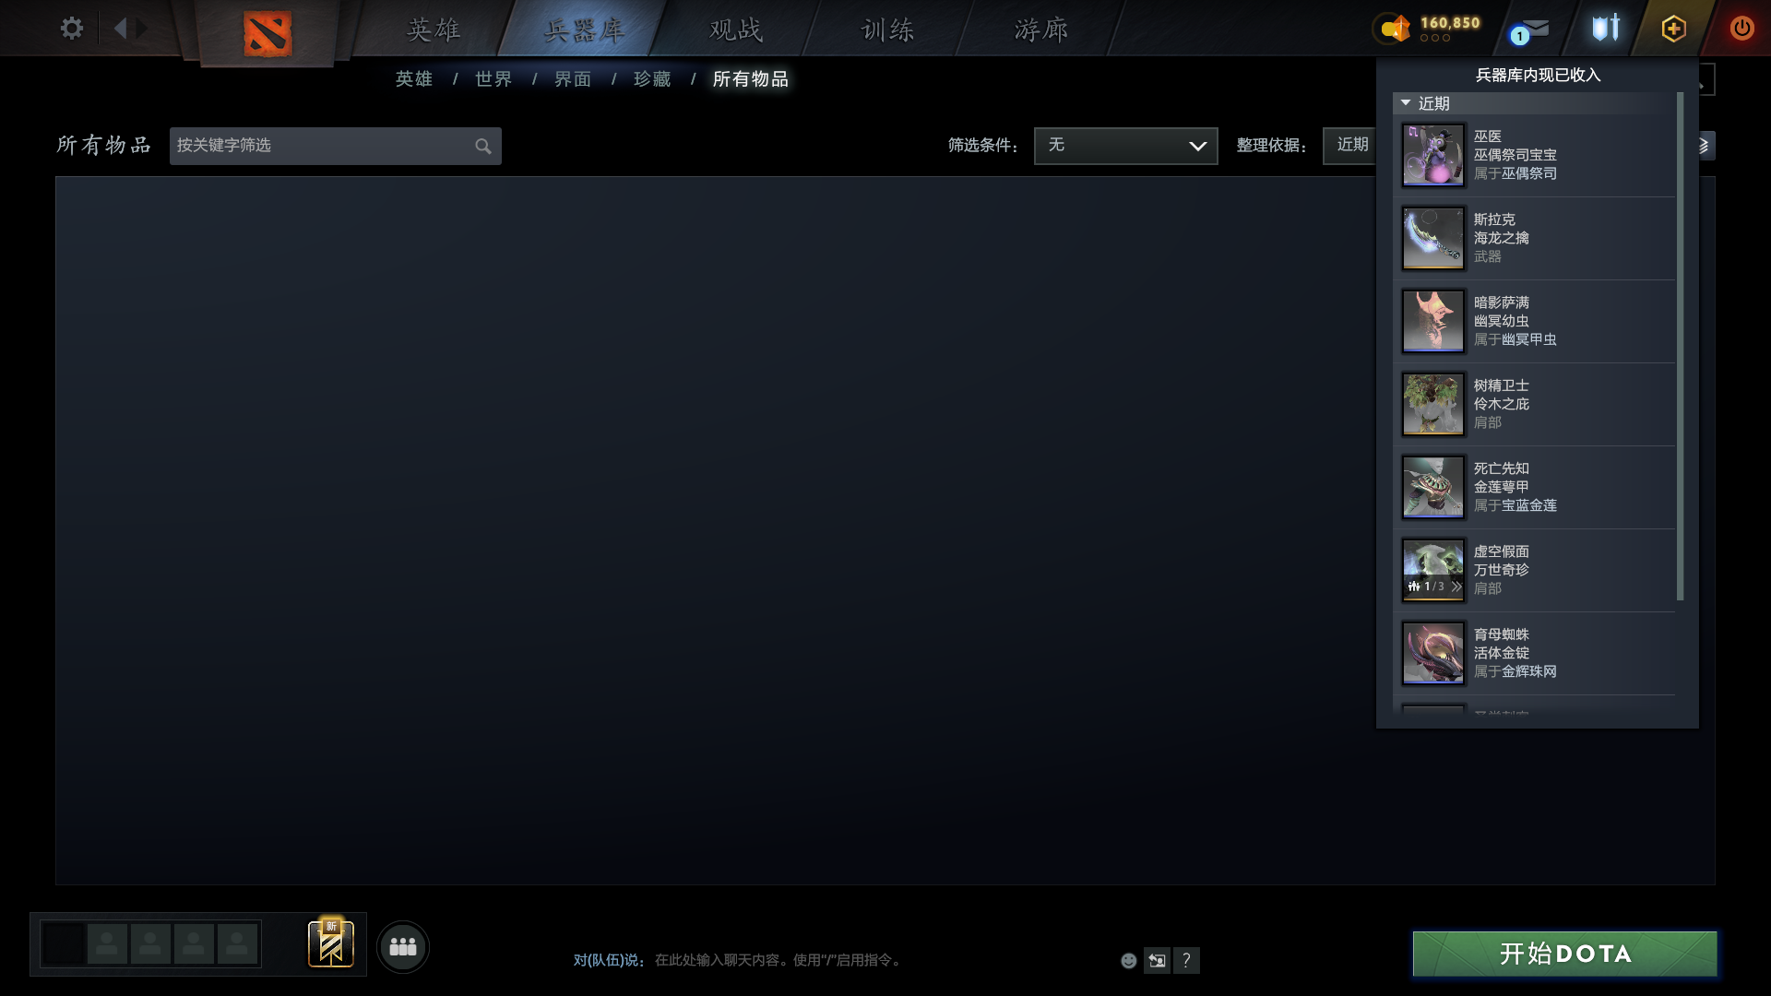
Task: Open the 世界 sub-navigation link
Action: tap(493, 79)
